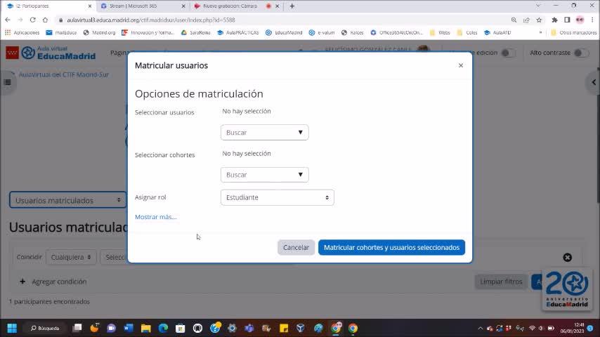Screen dimensions: 600x337
Task: Open the Buscar dropdown for Seleccionar cohortes
Action: (x=264, y=175)
